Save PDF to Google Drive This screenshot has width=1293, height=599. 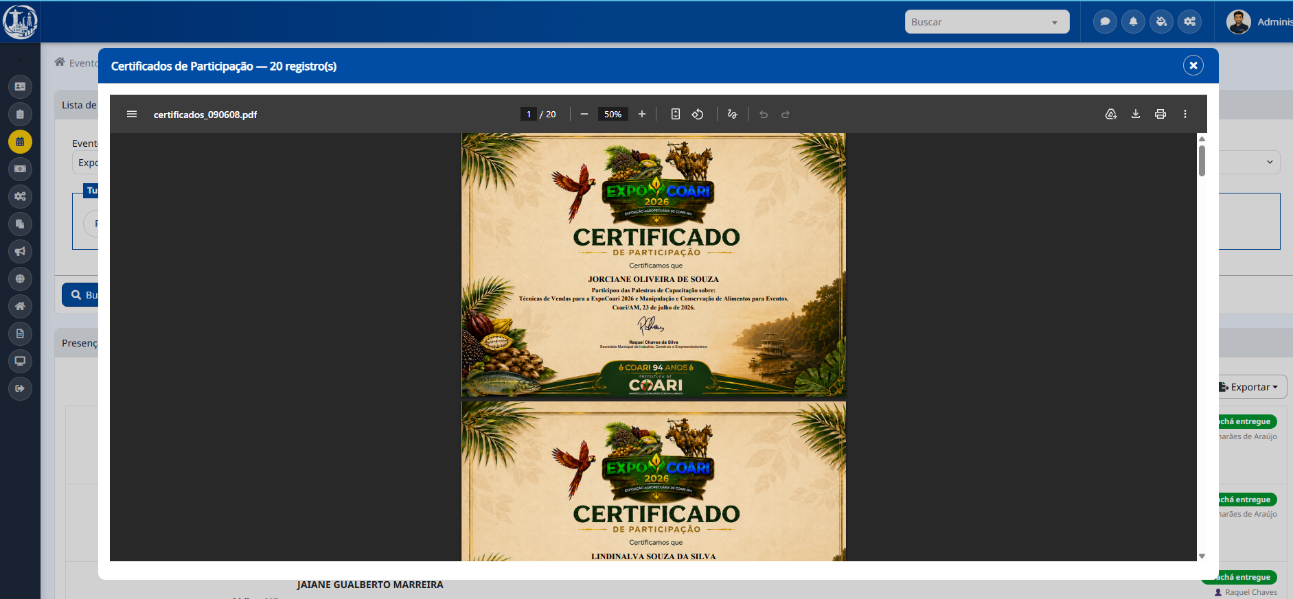pos(1111,114)
